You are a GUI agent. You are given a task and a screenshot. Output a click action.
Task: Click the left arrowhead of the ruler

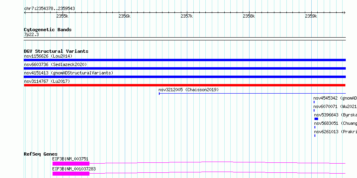point(25,13)
